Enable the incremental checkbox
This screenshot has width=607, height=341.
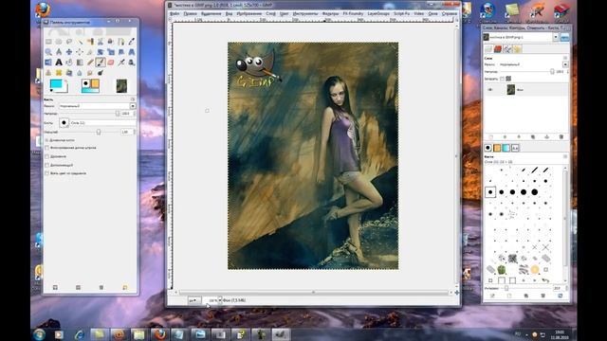[46, 165]
